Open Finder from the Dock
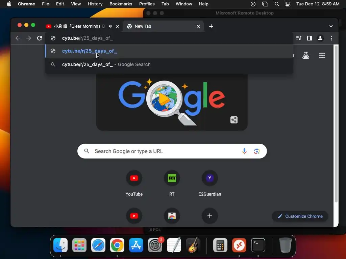The width and height of the screenshot is (346, 259). click(60, 245)
